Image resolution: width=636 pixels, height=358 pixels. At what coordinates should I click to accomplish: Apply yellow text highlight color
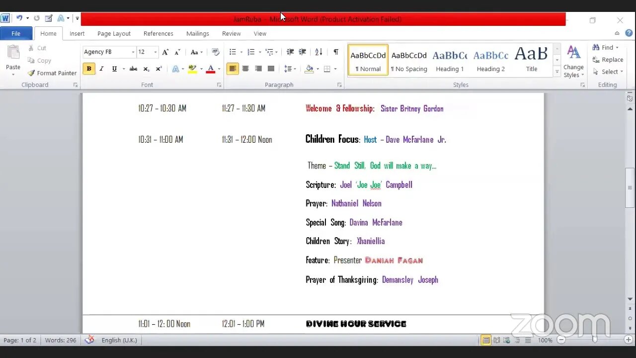point(192,69)
